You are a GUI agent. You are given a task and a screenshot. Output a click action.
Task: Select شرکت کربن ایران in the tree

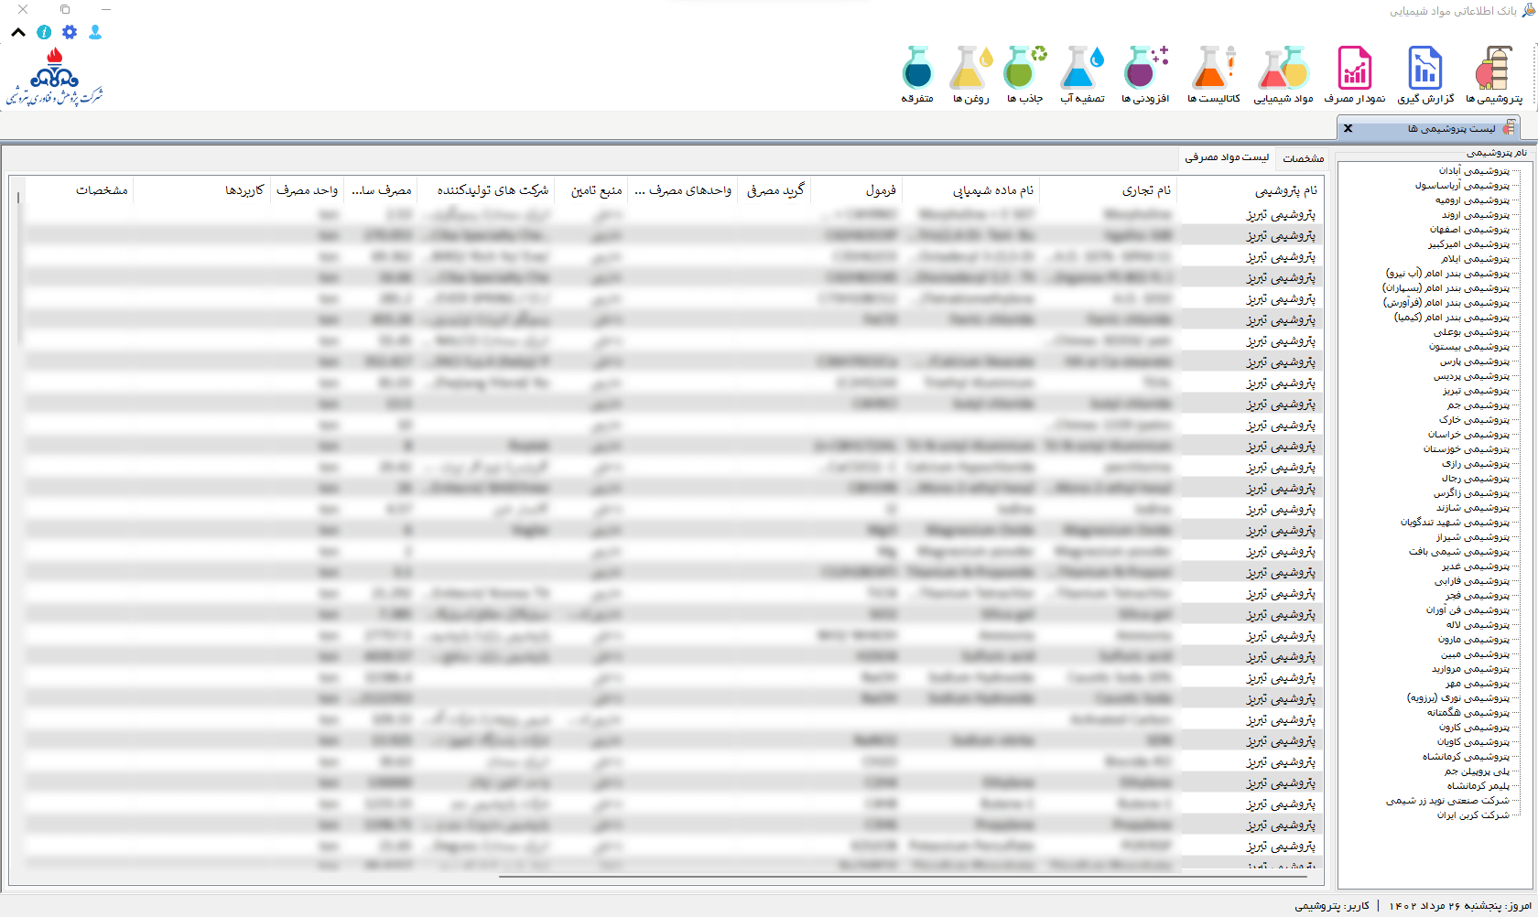(1473, 815)
